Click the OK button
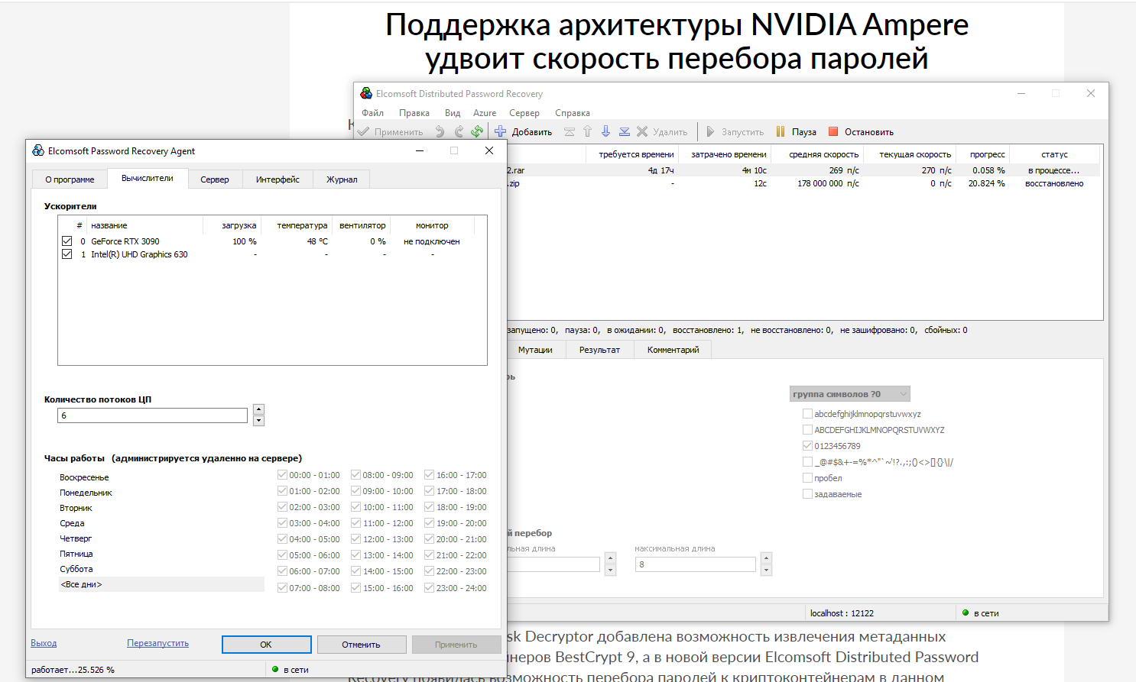This screenshot has width=1136, height=682. [266, 645]
